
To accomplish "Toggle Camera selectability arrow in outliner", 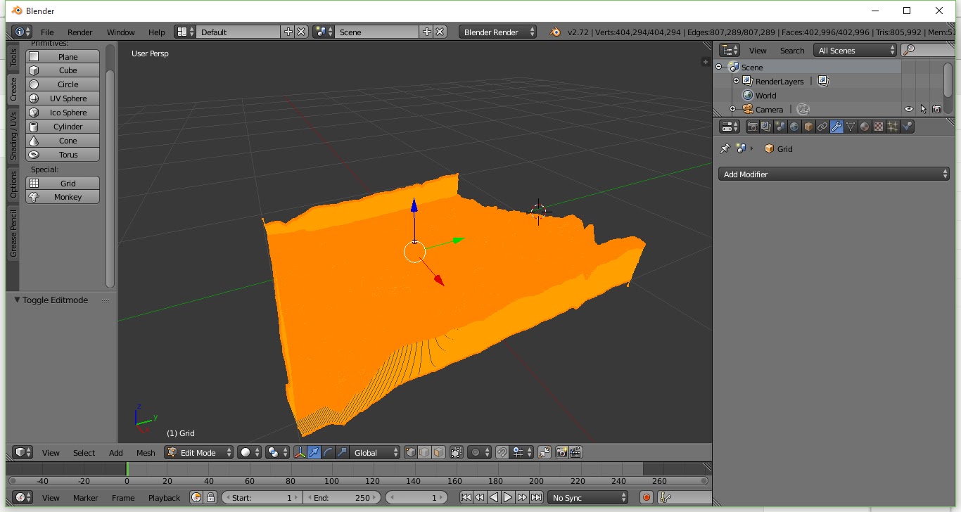I will tap(923, 109).
